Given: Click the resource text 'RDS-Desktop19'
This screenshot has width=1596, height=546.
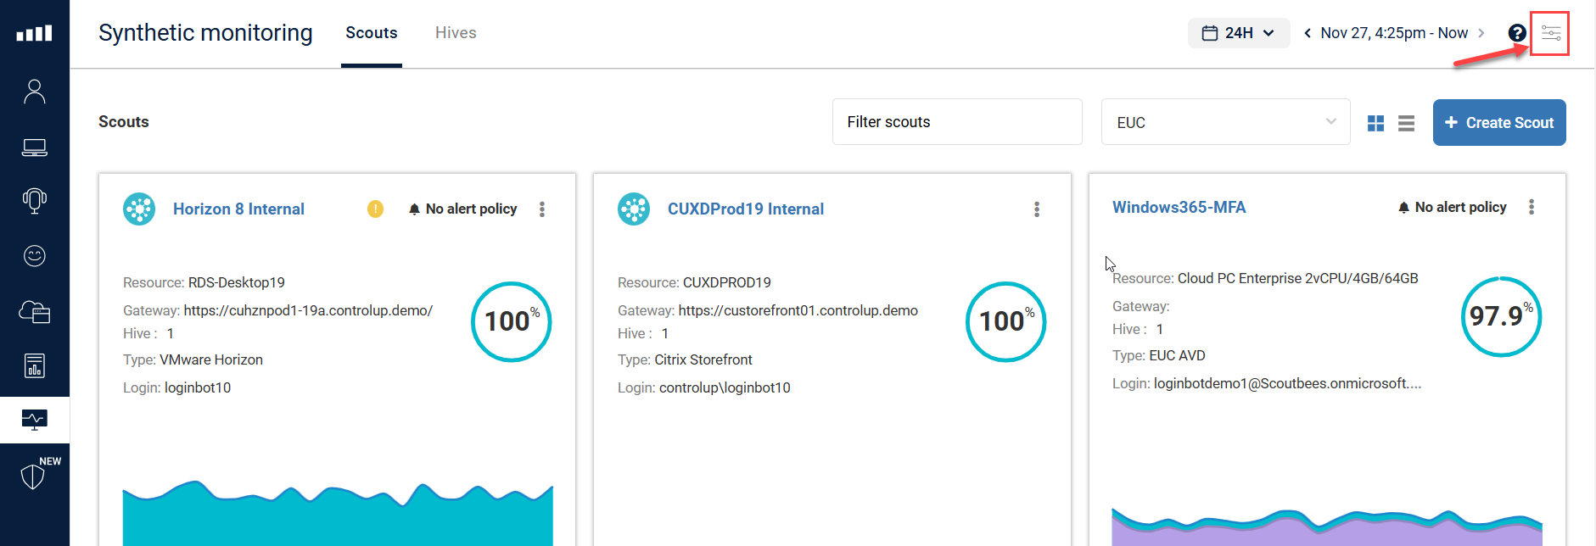Looking at the screenshot, I should [237, 282].
